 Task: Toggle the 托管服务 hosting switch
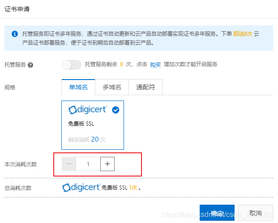pos(72,65)
